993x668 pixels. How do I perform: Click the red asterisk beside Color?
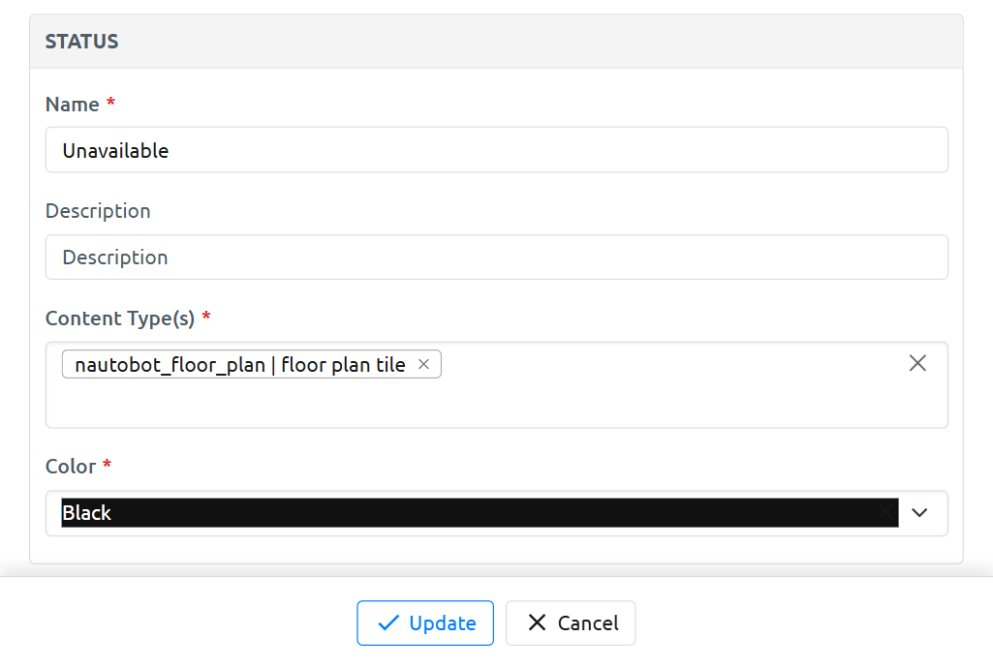click(107, 466)
